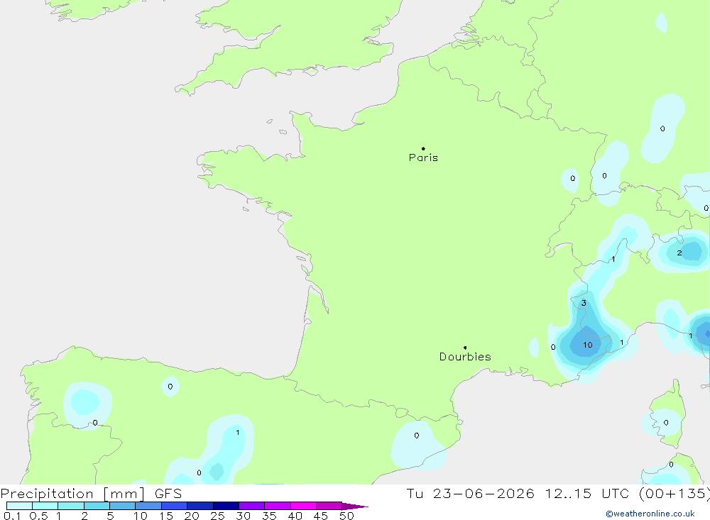Click the '0.1' legend scale label
The width and height of the screenshot is (710, 520).
point(12,516)
